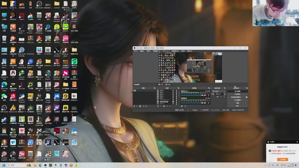The image size is (299, 168).
Task: Open source properties gear in Sources dock
Action: [x=164, y=106]
